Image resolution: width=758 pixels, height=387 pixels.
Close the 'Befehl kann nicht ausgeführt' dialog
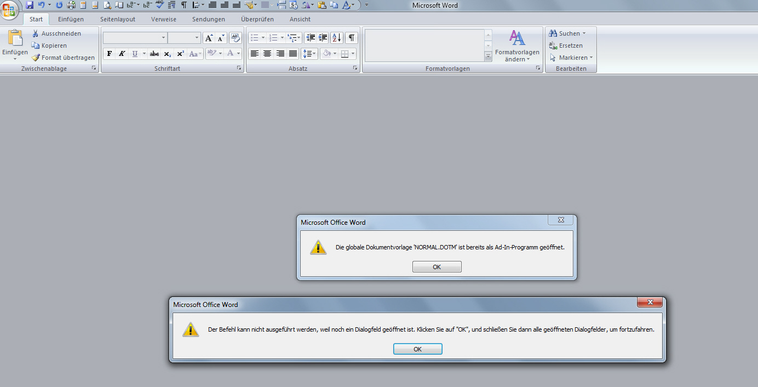click(x=650, y=302)
